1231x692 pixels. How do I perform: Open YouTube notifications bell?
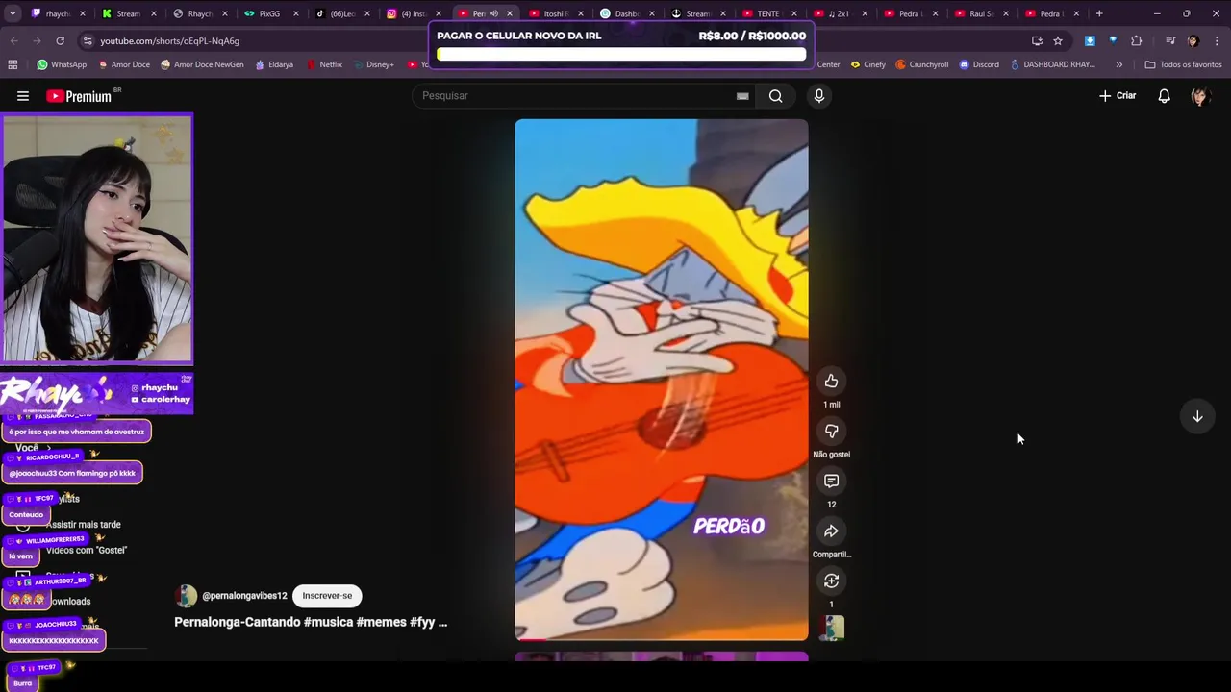click(x=1164, y=96)
